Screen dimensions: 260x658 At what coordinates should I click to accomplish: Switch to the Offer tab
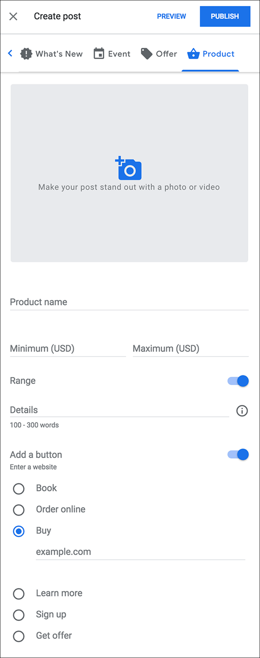coord(159,54)
